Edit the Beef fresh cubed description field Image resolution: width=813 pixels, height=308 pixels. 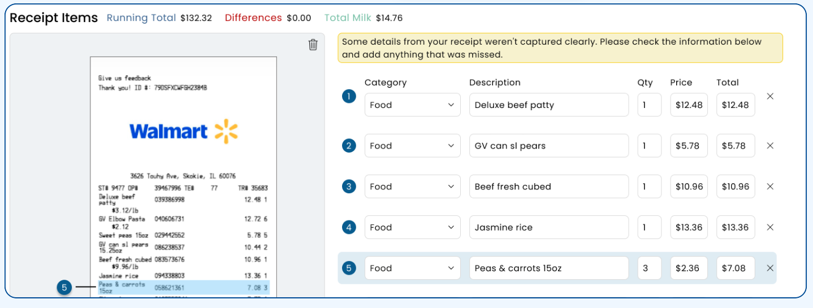click(x=549, y=186)
